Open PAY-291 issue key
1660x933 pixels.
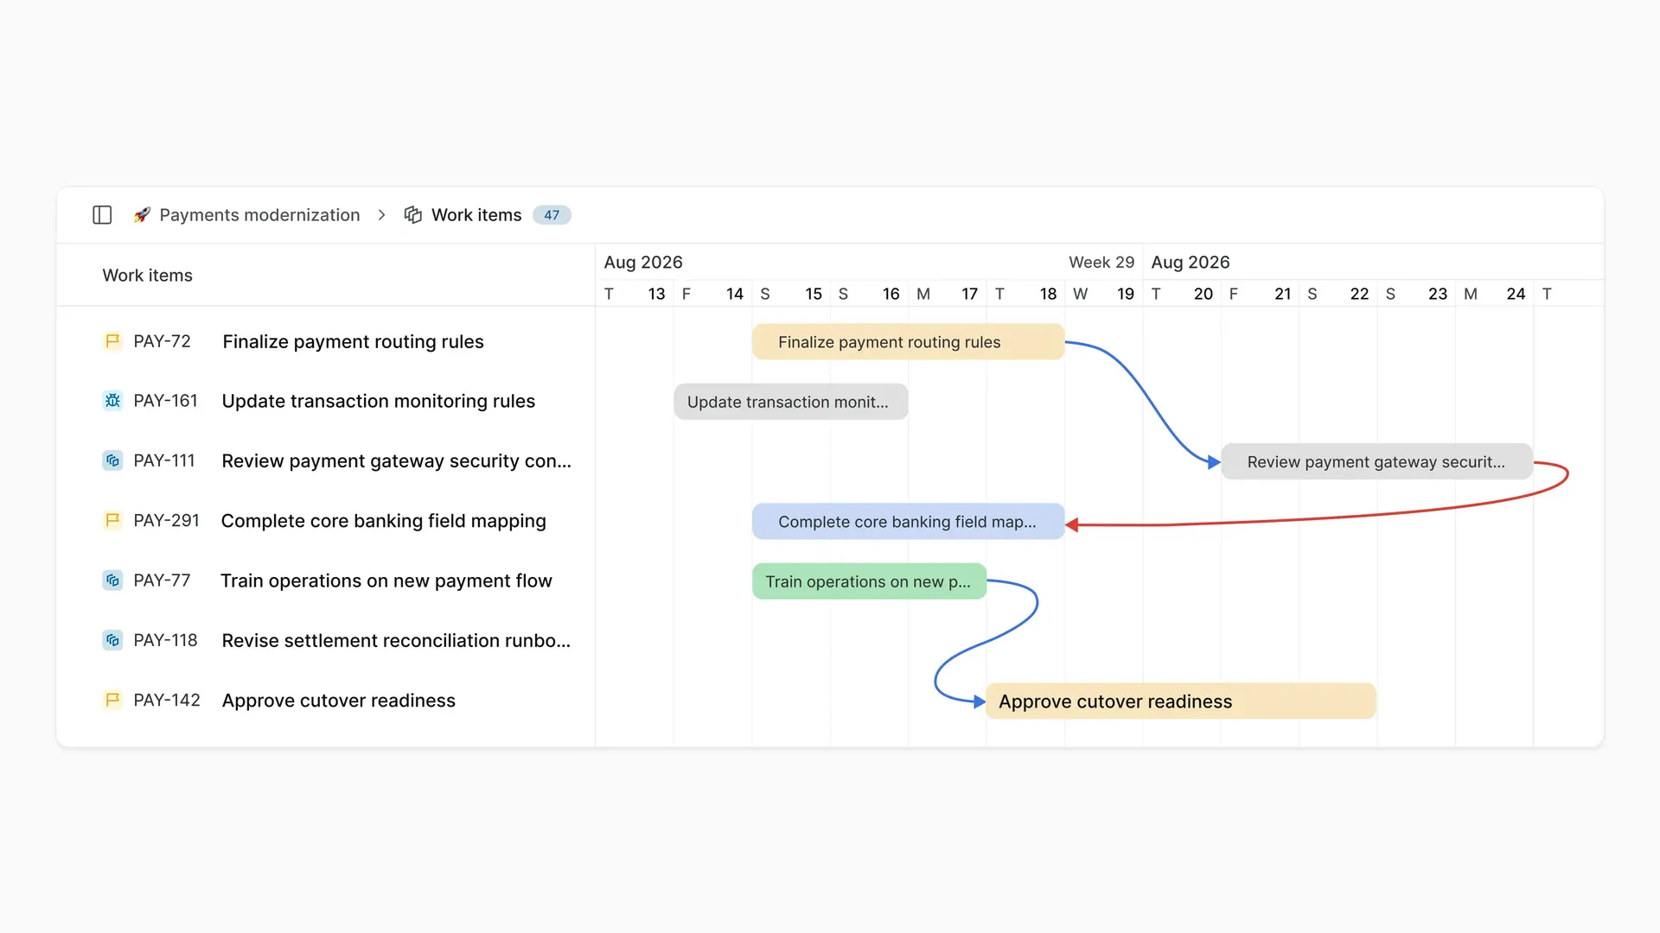point(166,520)
